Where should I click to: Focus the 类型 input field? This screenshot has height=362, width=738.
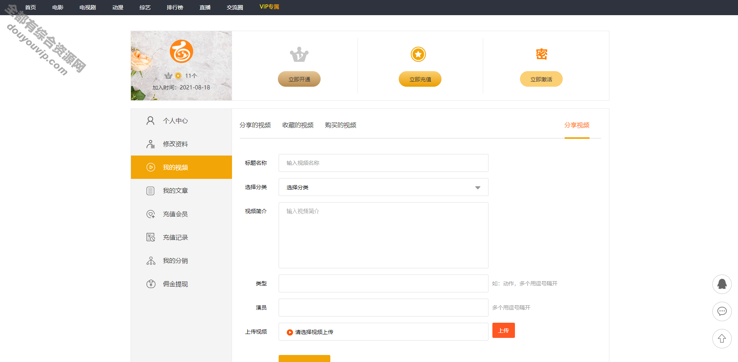point(383,283)
